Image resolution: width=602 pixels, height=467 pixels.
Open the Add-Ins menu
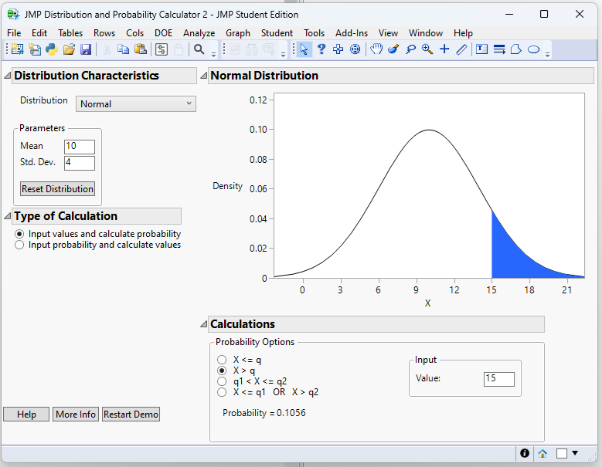coord(352,33)
